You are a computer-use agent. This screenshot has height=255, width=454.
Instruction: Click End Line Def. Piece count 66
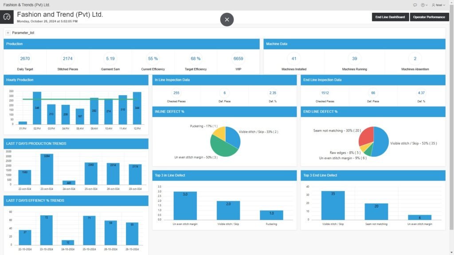click(373, 93)
